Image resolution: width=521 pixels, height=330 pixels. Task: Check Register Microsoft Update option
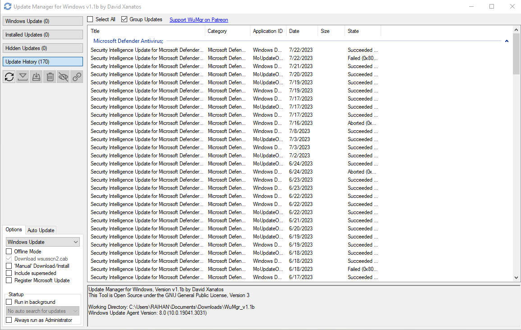[x=9, y=280]
